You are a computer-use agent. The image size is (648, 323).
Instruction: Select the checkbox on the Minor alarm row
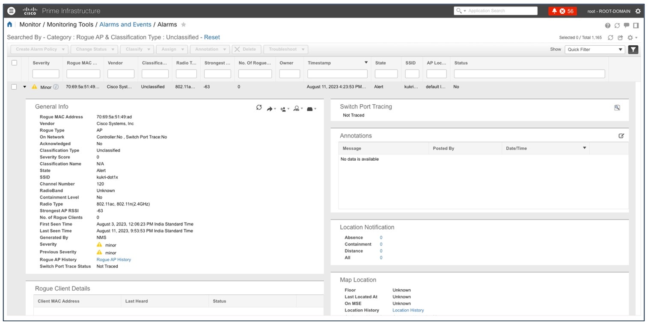pos(14,87)
